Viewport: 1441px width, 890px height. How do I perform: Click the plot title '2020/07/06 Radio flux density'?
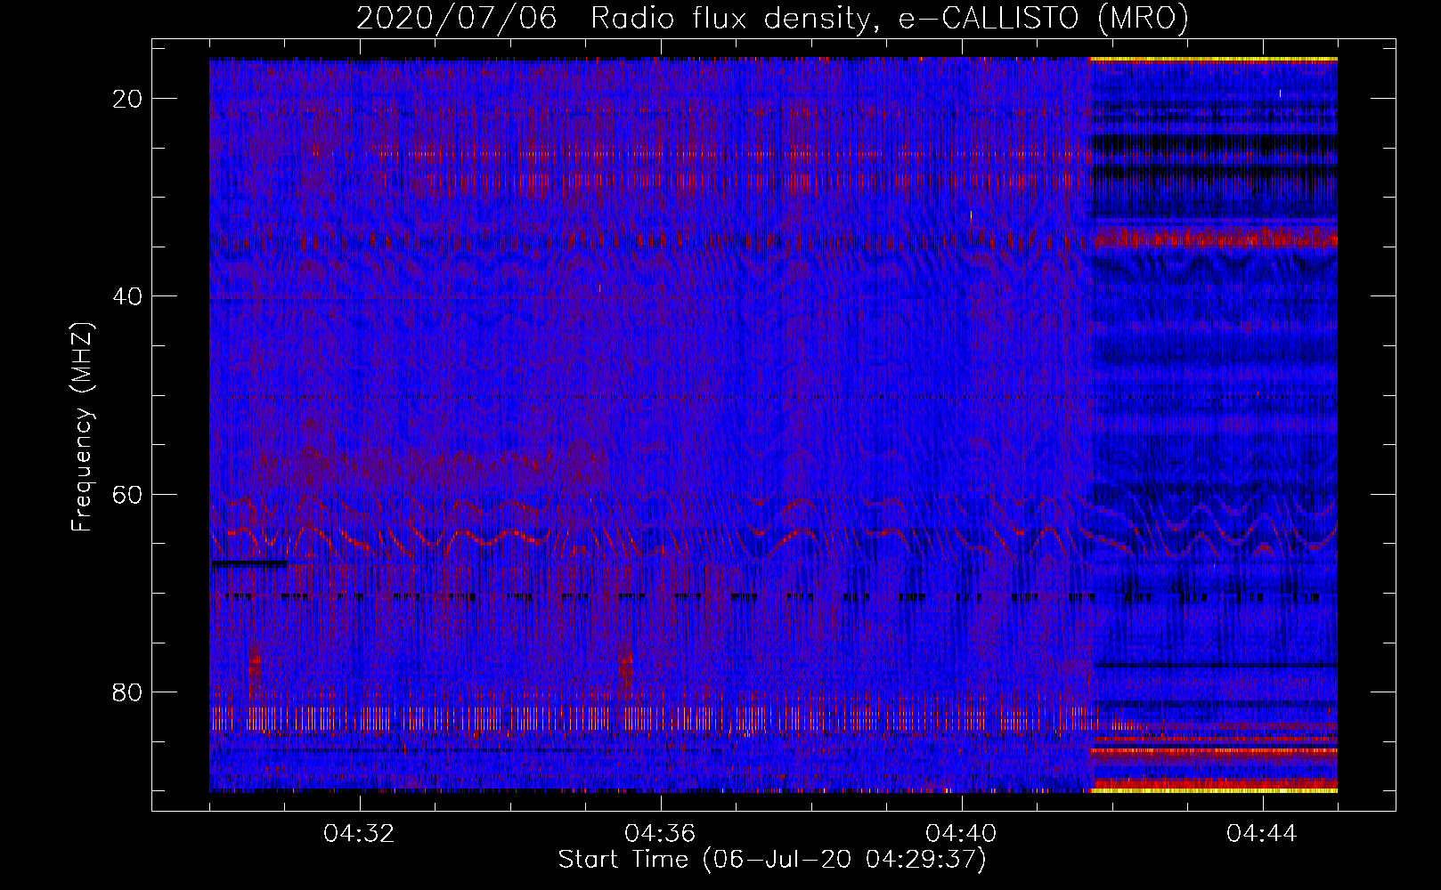click(x=772, y=18)
